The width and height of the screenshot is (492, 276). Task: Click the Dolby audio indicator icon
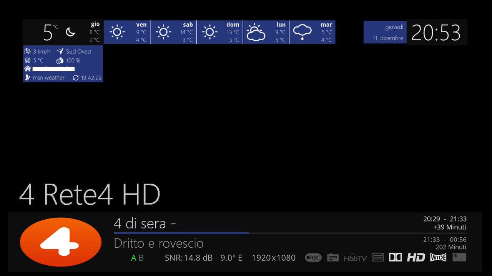tap(396, 257)
